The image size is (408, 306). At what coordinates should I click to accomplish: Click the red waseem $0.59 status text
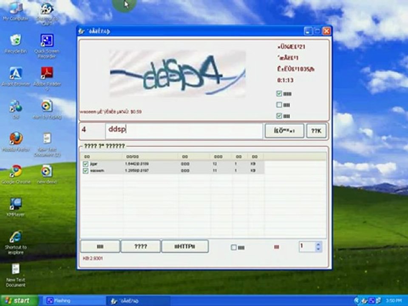(x=111, y=112)
